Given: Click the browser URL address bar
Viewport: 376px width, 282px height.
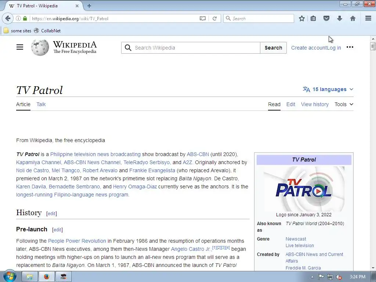Looking at the screenshot, I should 114,18.
